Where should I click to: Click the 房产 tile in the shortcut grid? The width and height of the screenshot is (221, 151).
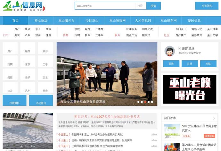10,48
